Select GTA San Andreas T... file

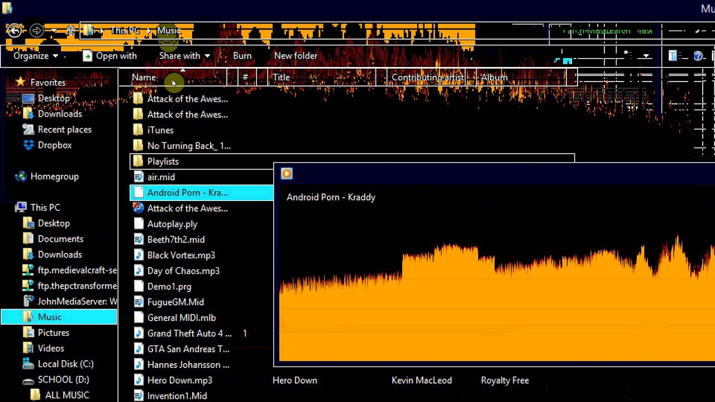(x=188, y=349)
